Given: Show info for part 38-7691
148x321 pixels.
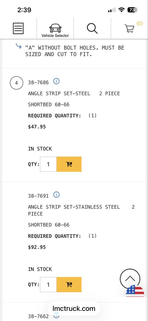Looking at the screenshot, I should [x=56, y=194].
